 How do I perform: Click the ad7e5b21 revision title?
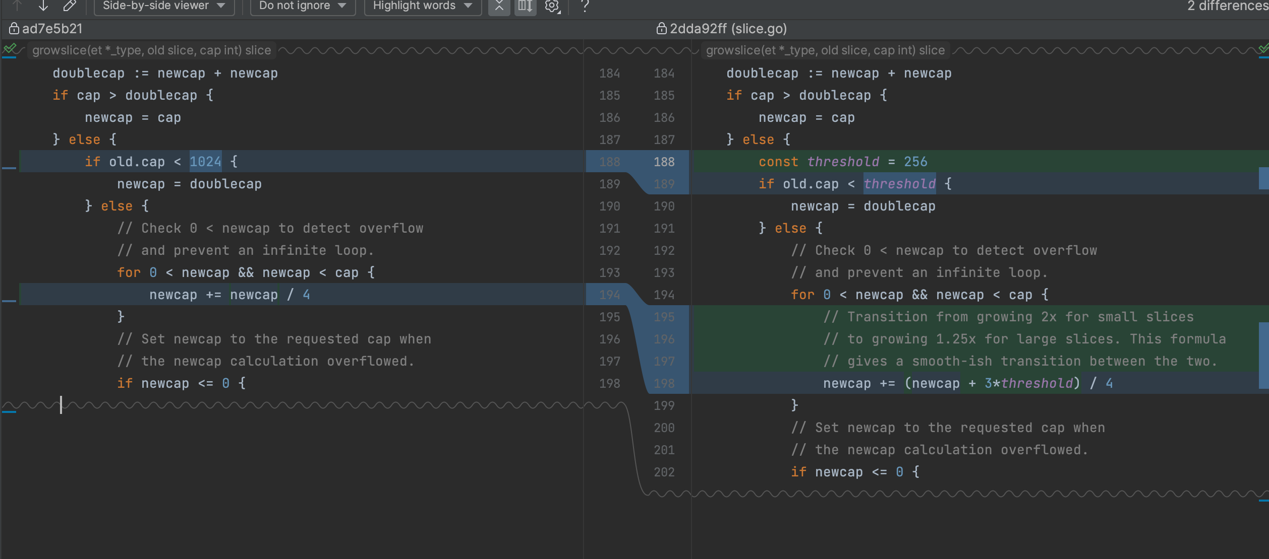pos(52,29)
